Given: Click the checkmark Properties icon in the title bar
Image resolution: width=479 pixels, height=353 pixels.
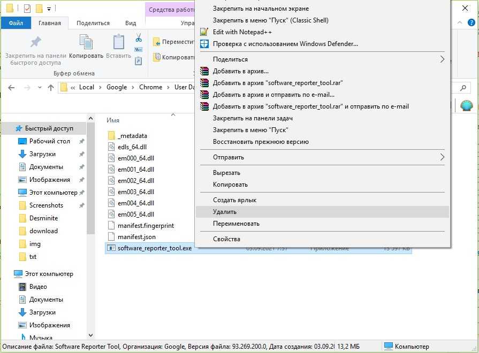Looking at the screenshot, I should tap(27, 9).
